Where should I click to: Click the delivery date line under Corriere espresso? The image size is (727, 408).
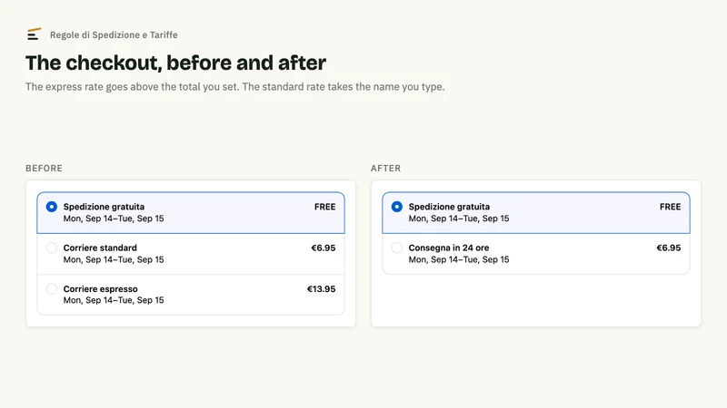[114, 300]
